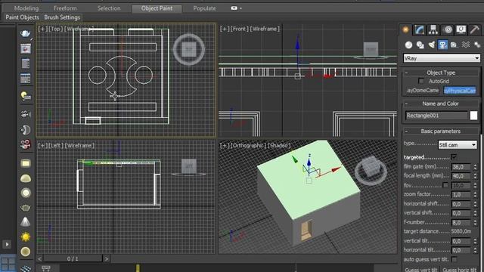Screen dimensions: 484x272
Task: Switch to the Object Paint tab
Action: (157, 8)
